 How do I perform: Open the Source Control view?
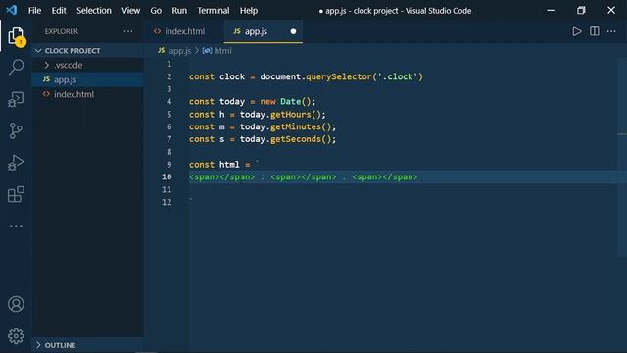tap(16, 130)
